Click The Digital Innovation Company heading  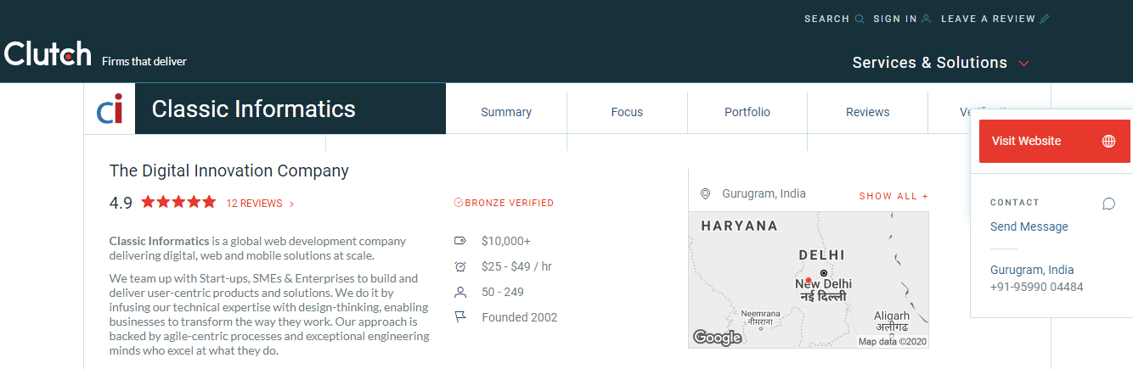(229, 171)
